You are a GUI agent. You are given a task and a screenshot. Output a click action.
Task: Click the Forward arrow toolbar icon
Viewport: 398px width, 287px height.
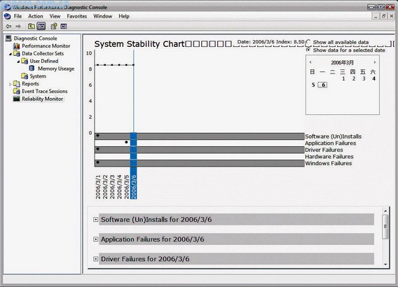click(18, 26)
